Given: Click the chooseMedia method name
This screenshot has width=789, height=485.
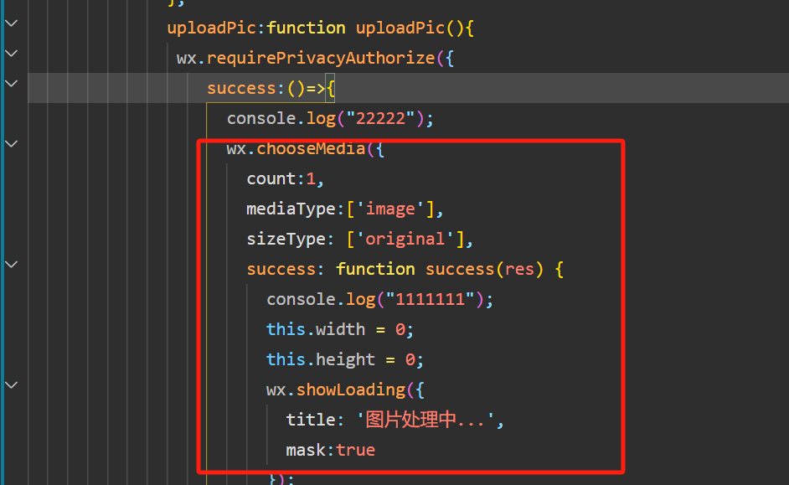Looking at the screenshot, I should pyautogui.click(x=311, y=149).
